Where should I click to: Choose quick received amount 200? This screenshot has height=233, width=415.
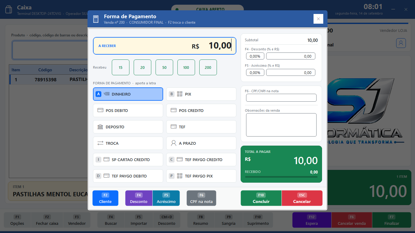[x=208, y=67]
